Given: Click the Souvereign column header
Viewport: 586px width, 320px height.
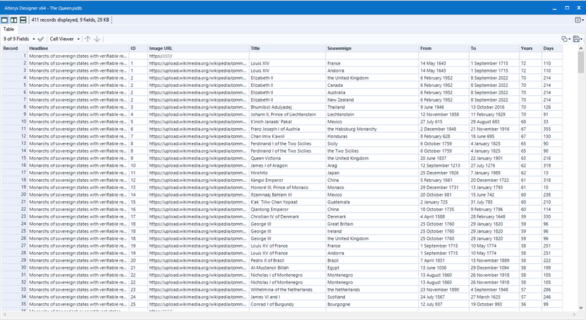Looking at the screenshot, I should (x=339, y=48).
